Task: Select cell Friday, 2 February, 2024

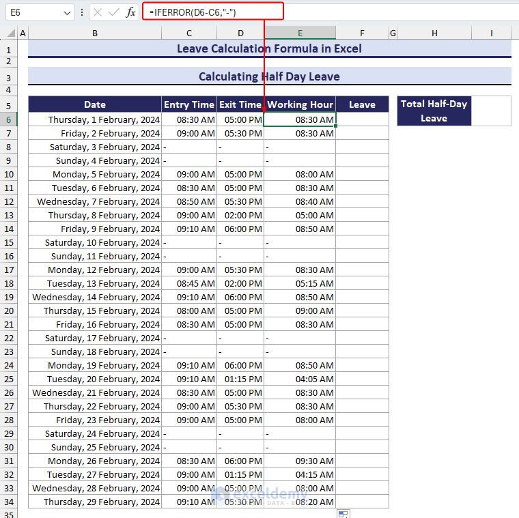Action: click(x=95, y=133)
